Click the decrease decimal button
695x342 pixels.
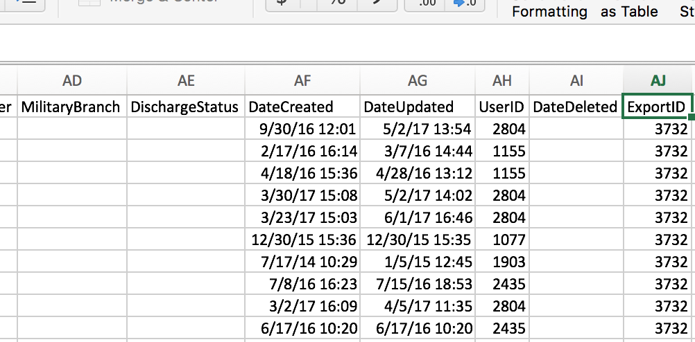(466, 4)
